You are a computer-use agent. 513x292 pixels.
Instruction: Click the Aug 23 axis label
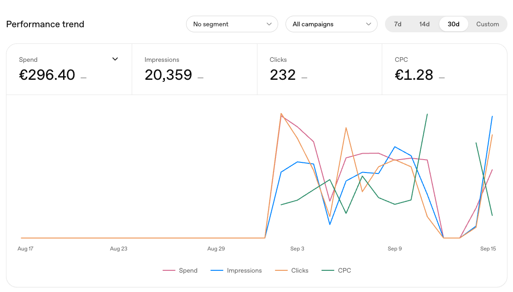coord(118,249)
